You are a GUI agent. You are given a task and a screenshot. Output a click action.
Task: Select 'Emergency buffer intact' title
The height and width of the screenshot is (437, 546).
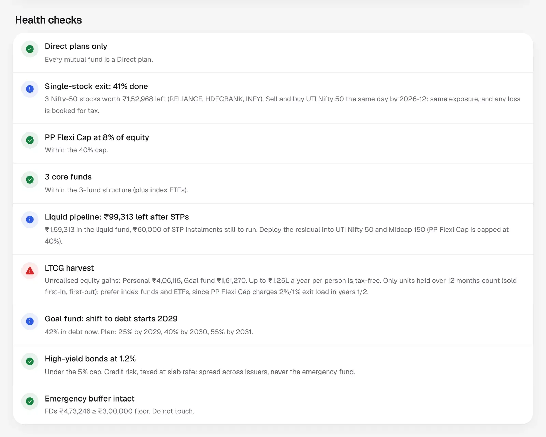click(90, 399)
